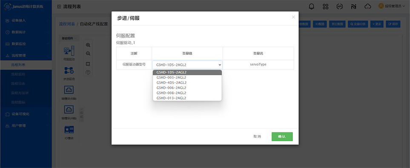This screenshot has width=410, height=168.
Task: Click the cloud disconnected icon
Action: [368, 6]
